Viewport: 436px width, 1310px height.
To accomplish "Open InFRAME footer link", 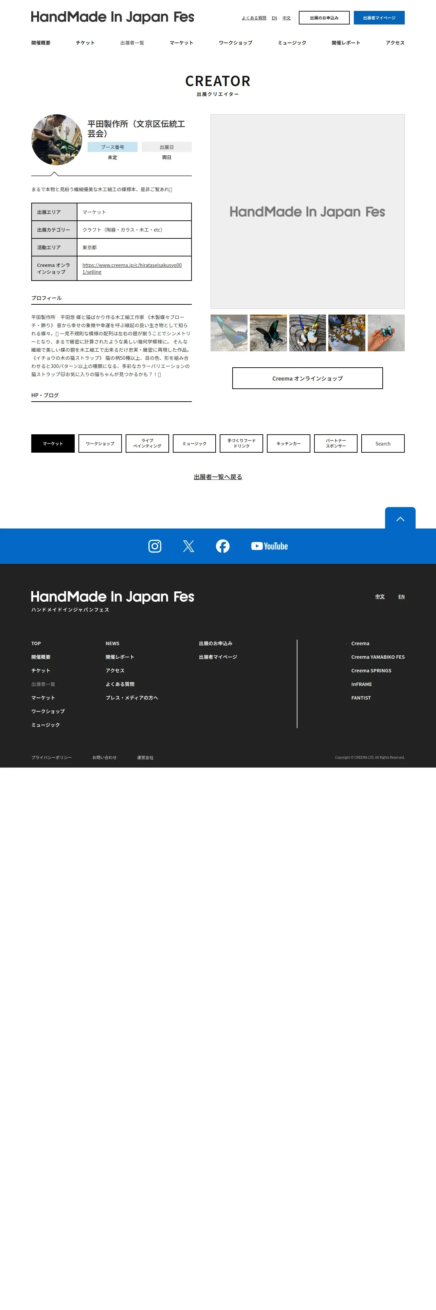I will tap(361, 685).
